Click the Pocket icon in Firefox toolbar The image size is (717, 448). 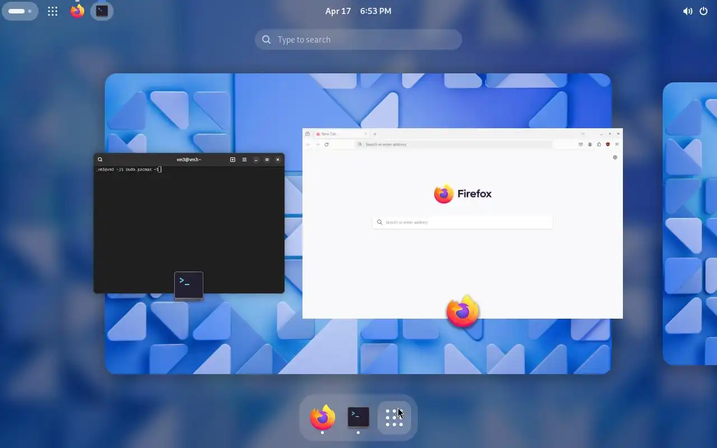tap(581, 144)
